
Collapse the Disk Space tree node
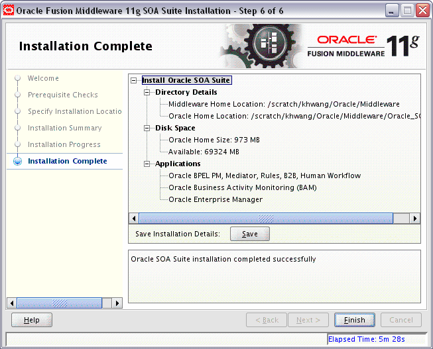coord(147,128)
